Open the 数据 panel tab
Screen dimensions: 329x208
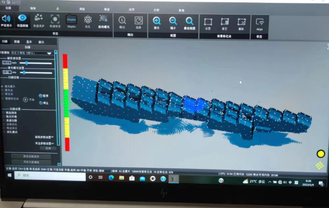[17, 42]
